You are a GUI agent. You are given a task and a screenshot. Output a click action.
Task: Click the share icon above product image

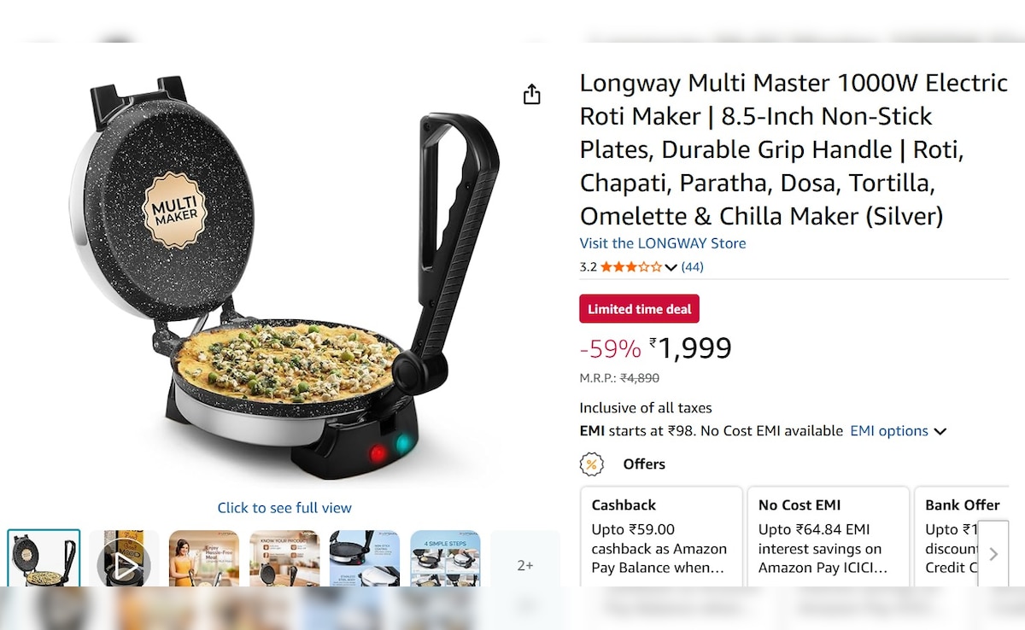[531, 94]
